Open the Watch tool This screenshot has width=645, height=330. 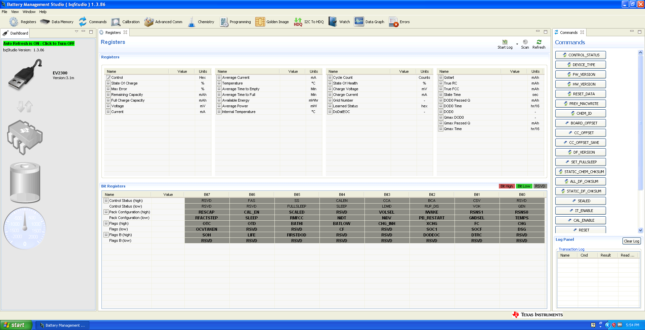[x=339, y=22]
